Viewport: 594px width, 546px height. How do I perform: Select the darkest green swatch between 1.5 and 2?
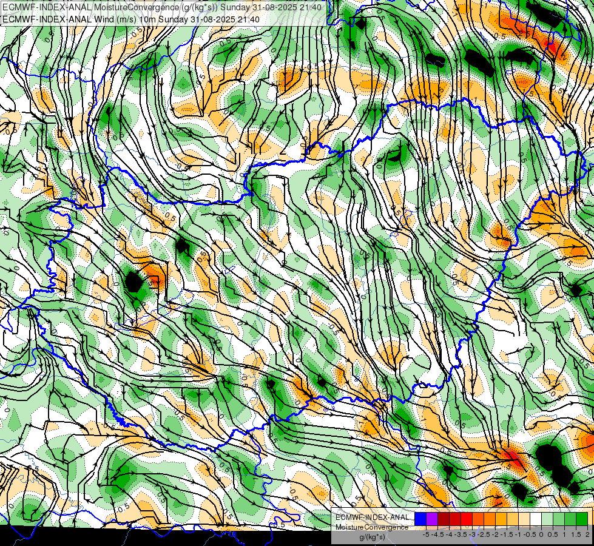582,519
